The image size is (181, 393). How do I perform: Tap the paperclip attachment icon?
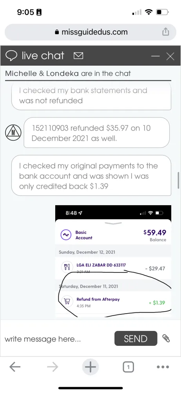(x=166, y=338)
